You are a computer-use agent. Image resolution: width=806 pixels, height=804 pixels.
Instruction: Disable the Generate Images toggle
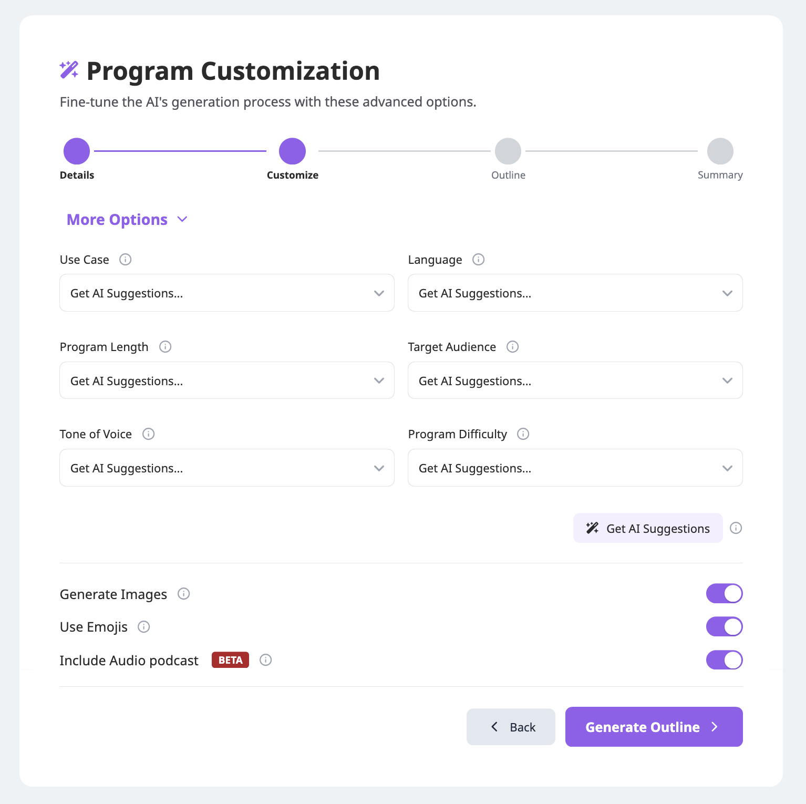pos(724,594)
